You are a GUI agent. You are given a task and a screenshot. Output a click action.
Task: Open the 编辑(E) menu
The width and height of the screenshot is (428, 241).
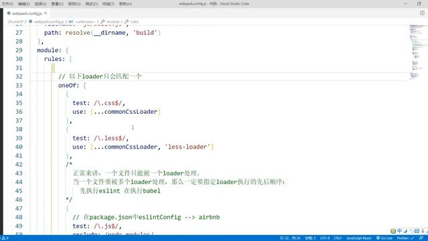point(24,4)
